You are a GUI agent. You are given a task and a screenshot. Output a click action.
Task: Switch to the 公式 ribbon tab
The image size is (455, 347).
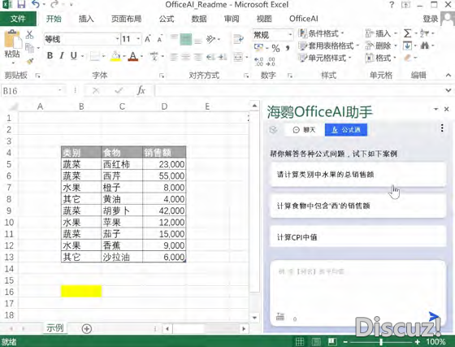(x=167, y=19)
